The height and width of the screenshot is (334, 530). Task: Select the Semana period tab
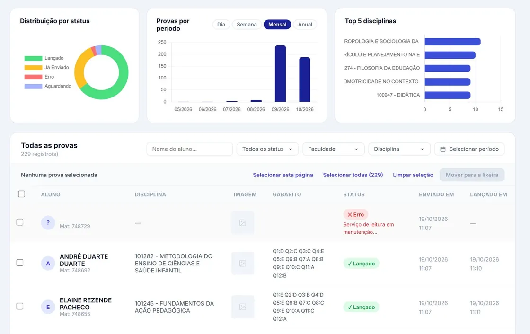(247, 24)
